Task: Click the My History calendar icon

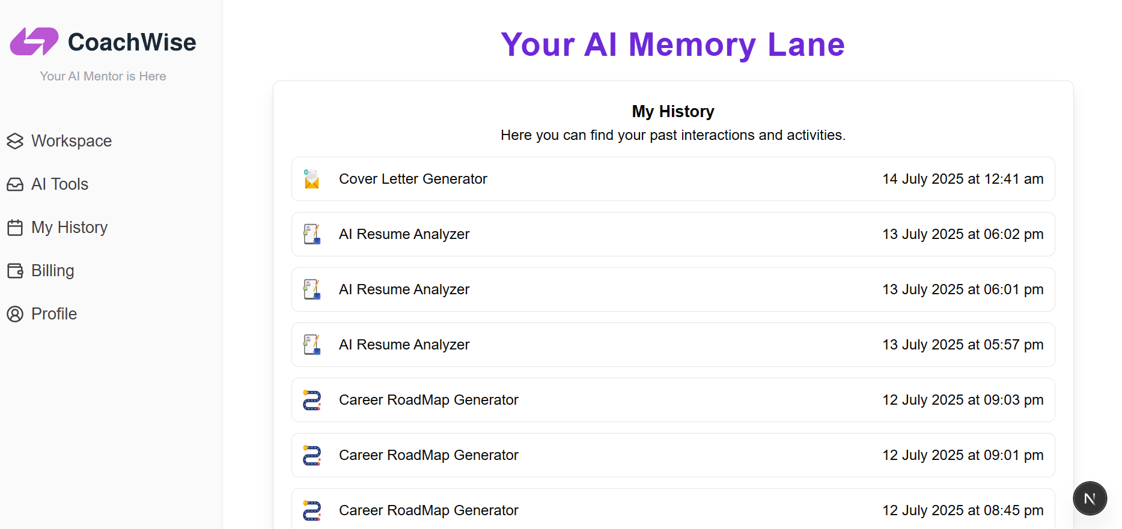Action: 15,228
